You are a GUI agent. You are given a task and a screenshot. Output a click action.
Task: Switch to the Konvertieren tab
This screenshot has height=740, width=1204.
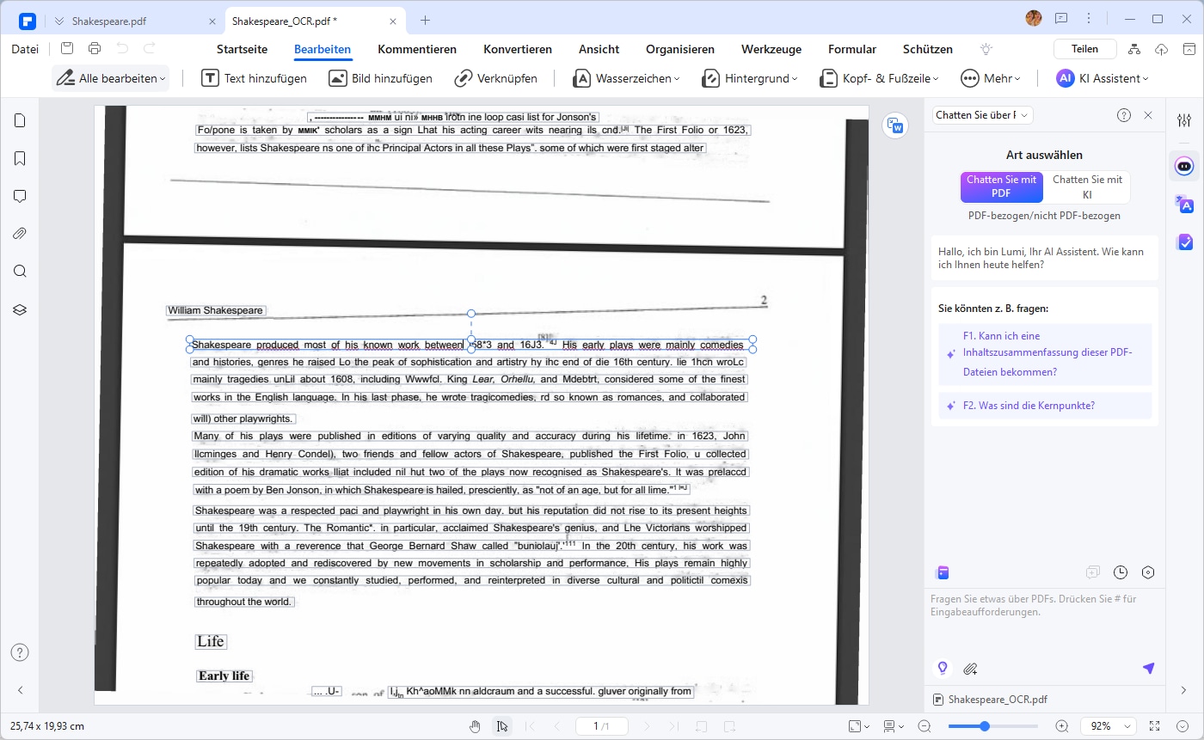[x=518, y=49]
